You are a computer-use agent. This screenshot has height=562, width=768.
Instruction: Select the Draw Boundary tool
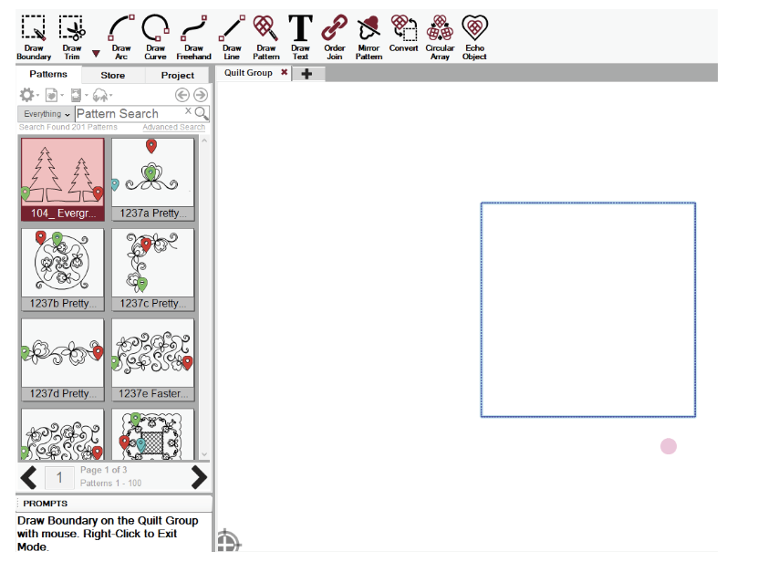34,36
